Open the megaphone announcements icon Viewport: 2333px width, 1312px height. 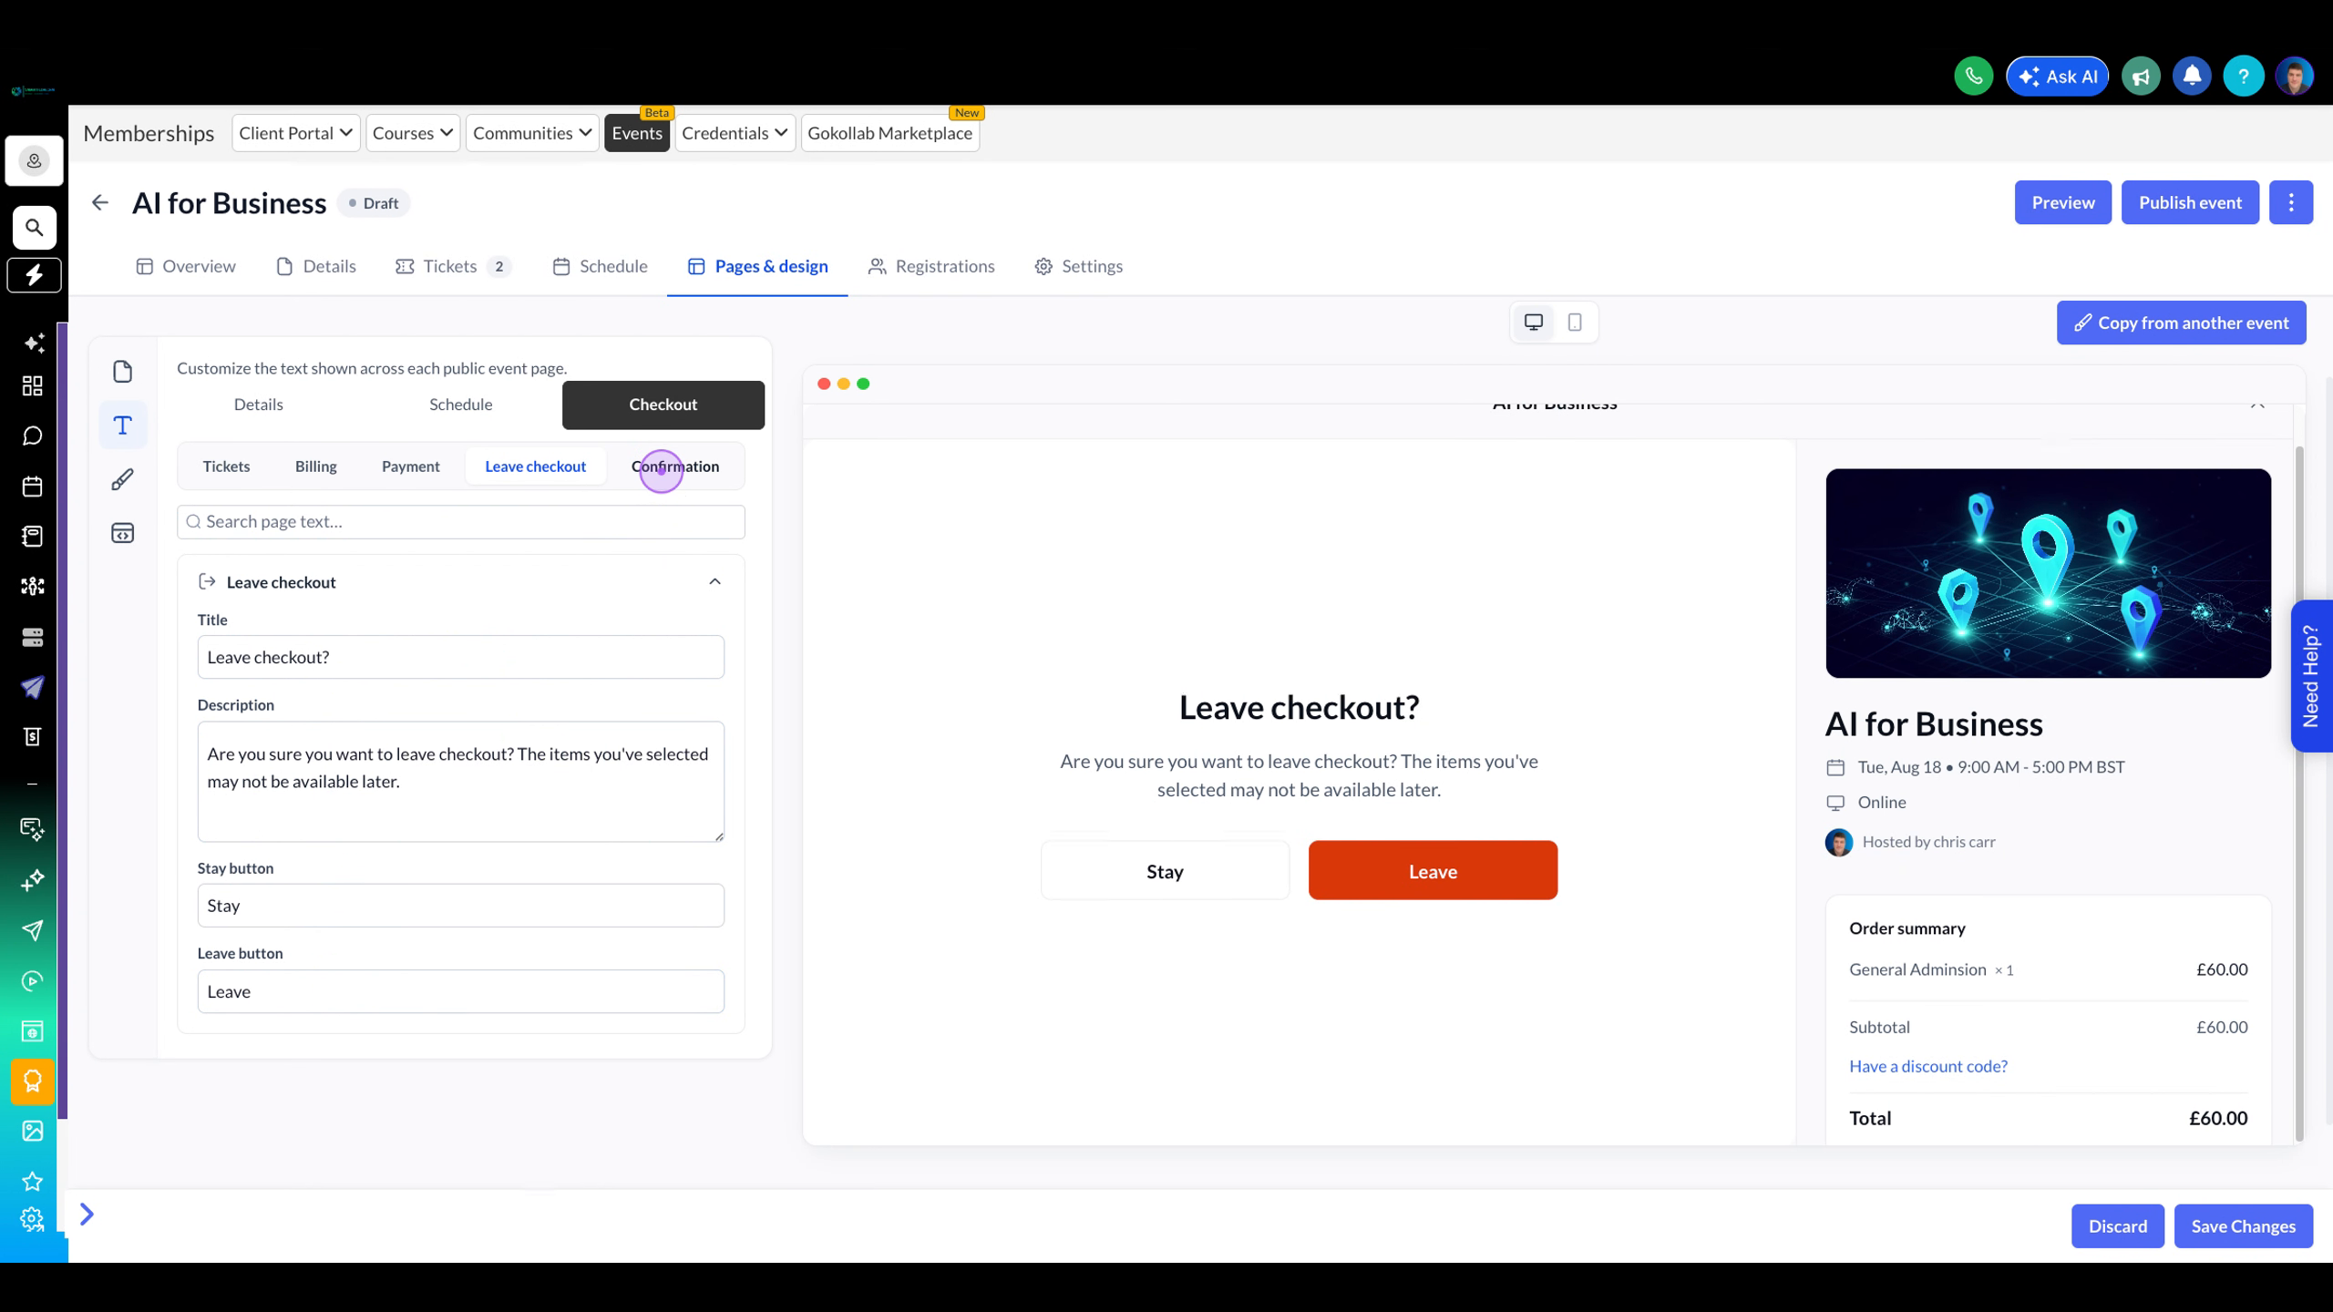[2141, 77]
